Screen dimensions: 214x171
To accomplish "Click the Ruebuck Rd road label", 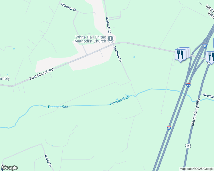I will pyautogui.click(x=108, y=25).
